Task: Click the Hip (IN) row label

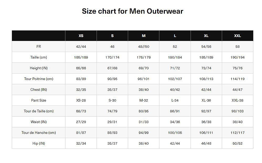Action: 39,143
